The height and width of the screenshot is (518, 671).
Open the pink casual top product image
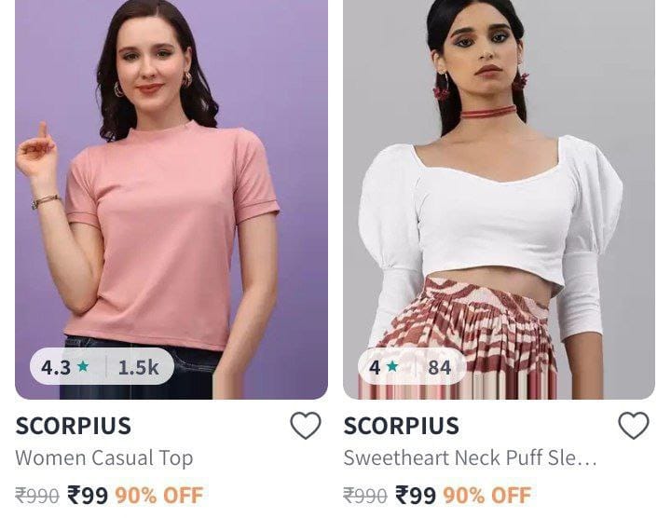pyautogui.click(x=171, y=199)
